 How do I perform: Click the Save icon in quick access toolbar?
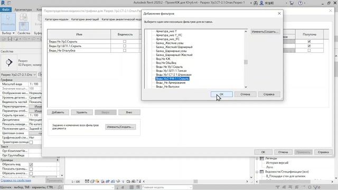coord(10,39)
